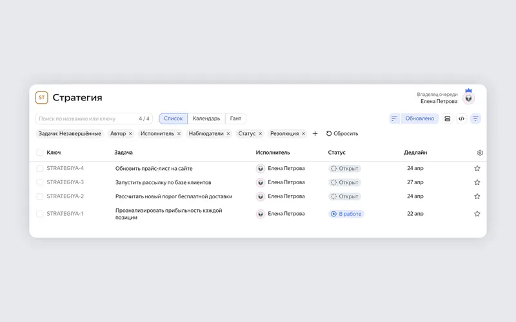Star the STRATEGIYA-4 task as favorite
The width and height of the screenshot is (516, 322).
[477, 169]
